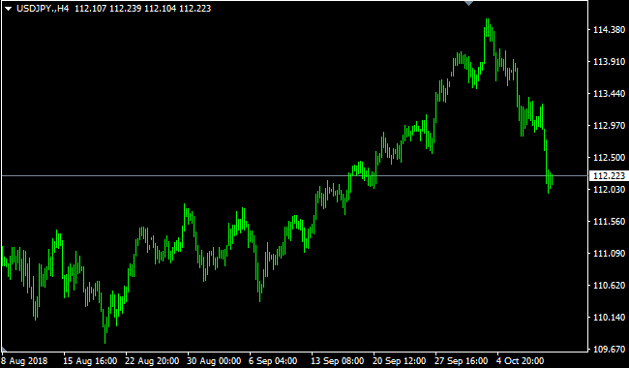This screenshot has width=629, height=368.
Task: Click price scale value 113.910
Action: (609, 61)
